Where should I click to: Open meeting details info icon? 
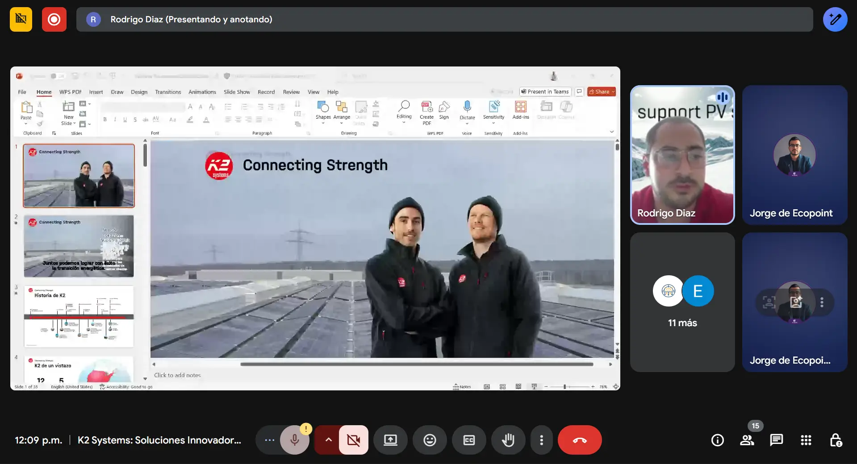pos(717,440)
